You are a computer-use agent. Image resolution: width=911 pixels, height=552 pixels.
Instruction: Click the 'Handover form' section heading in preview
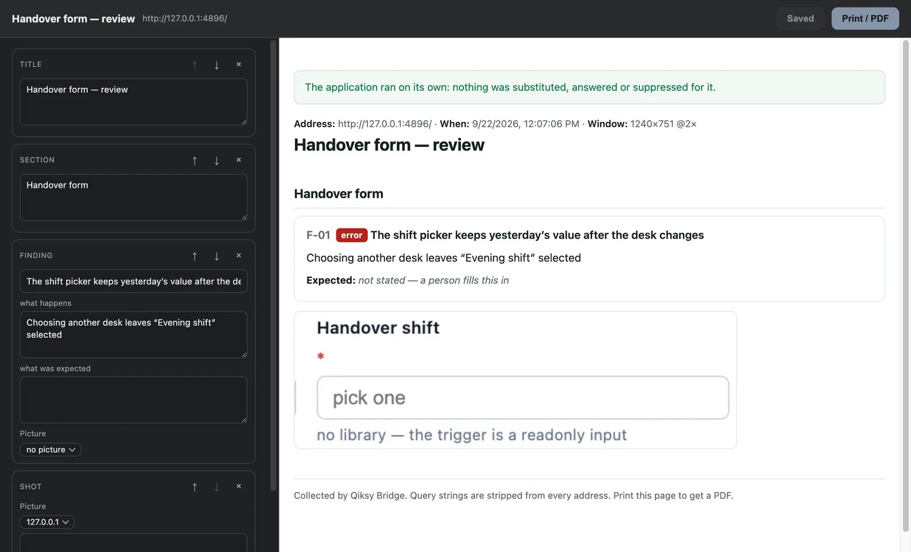point(339,194)
